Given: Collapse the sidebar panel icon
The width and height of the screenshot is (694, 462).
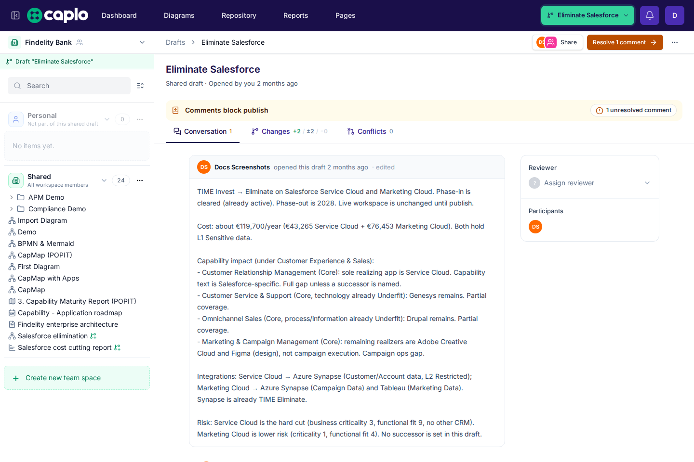Looking at the screenshot, I should 15,15.
